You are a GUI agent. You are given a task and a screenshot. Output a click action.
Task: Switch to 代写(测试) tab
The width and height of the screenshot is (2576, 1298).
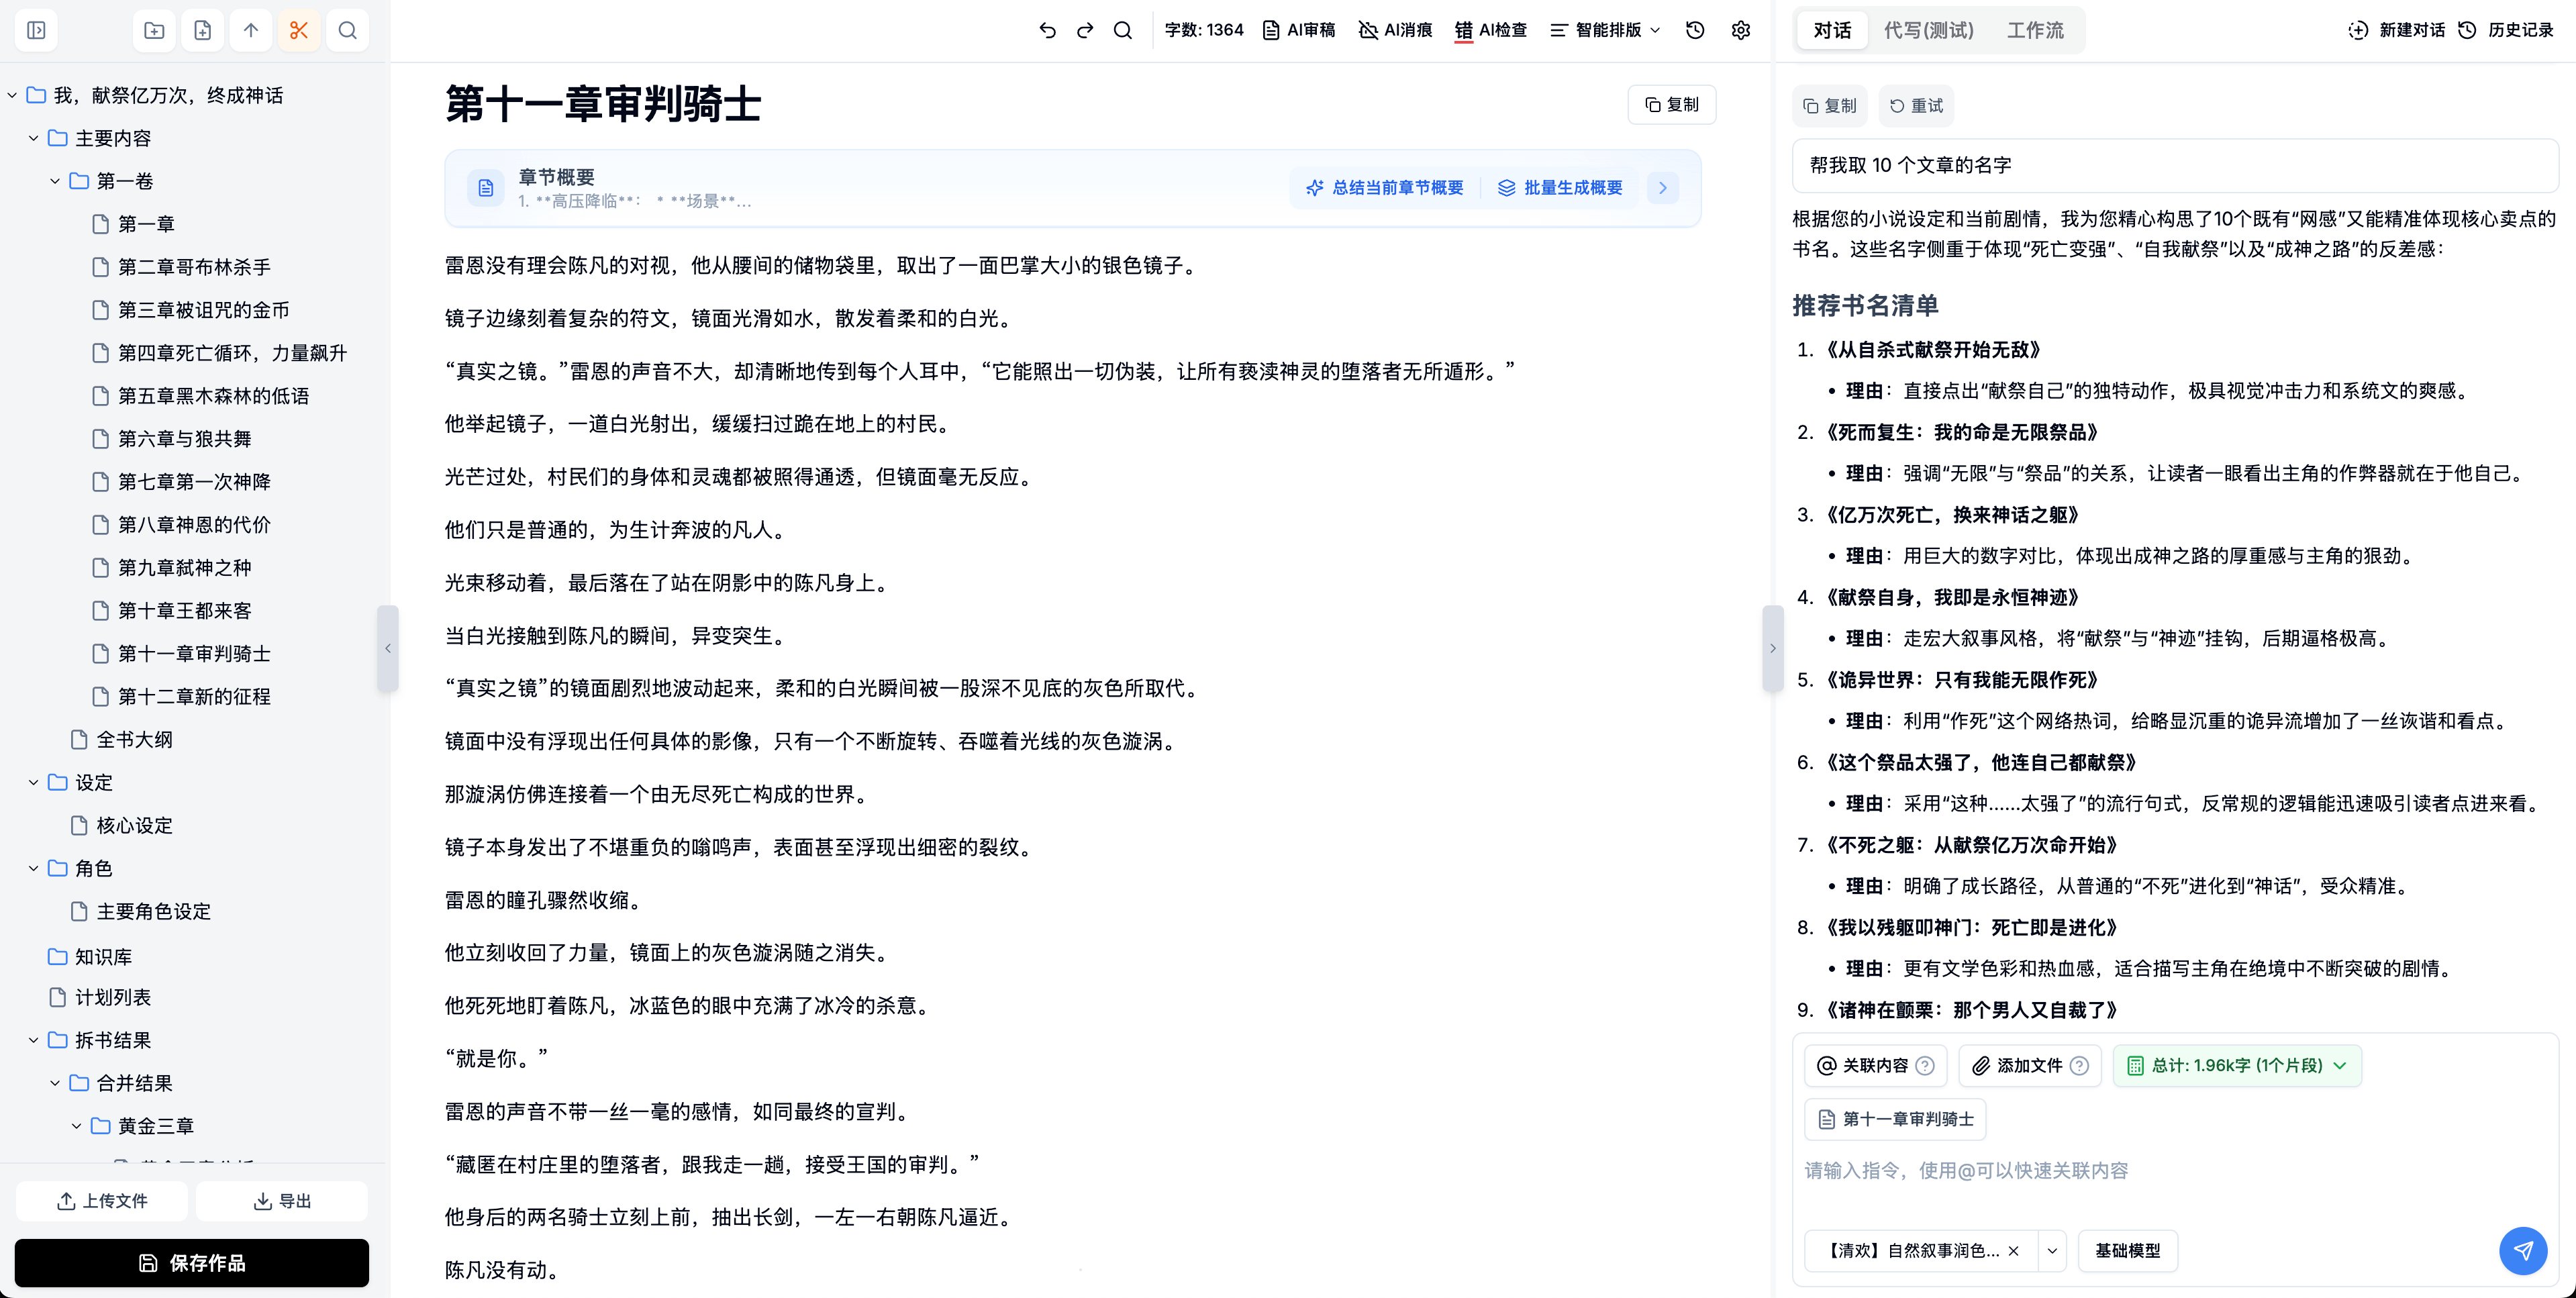[1928, 30]
